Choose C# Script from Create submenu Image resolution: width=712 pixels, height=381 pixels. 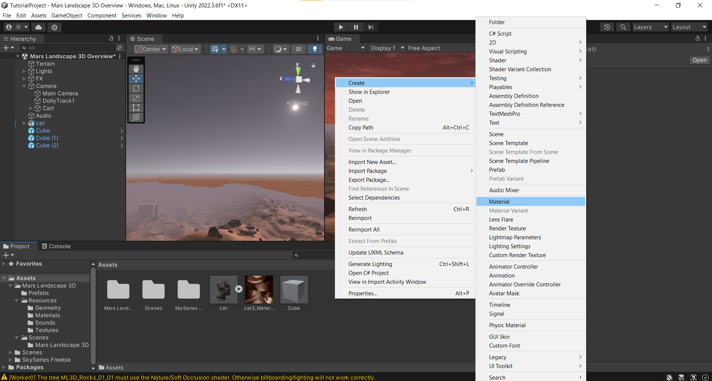[x=531, y=33]
